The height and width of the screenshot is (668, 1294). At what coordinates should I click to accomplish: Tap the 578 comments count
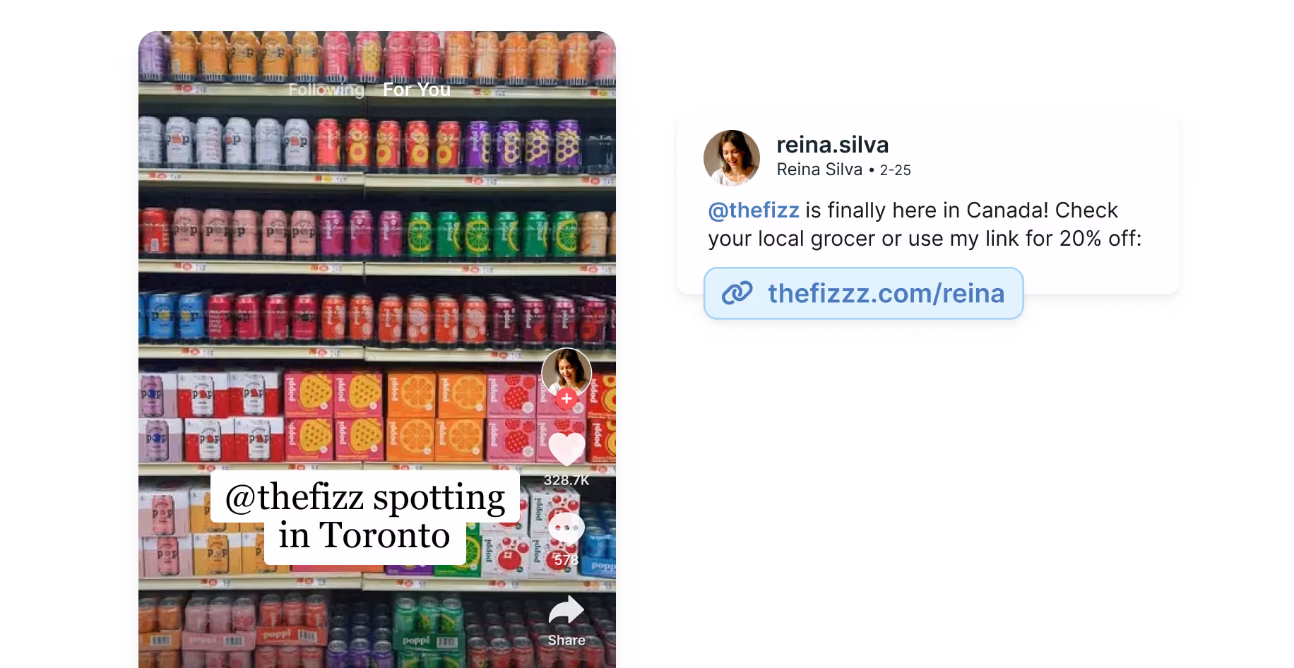(566, 560)
